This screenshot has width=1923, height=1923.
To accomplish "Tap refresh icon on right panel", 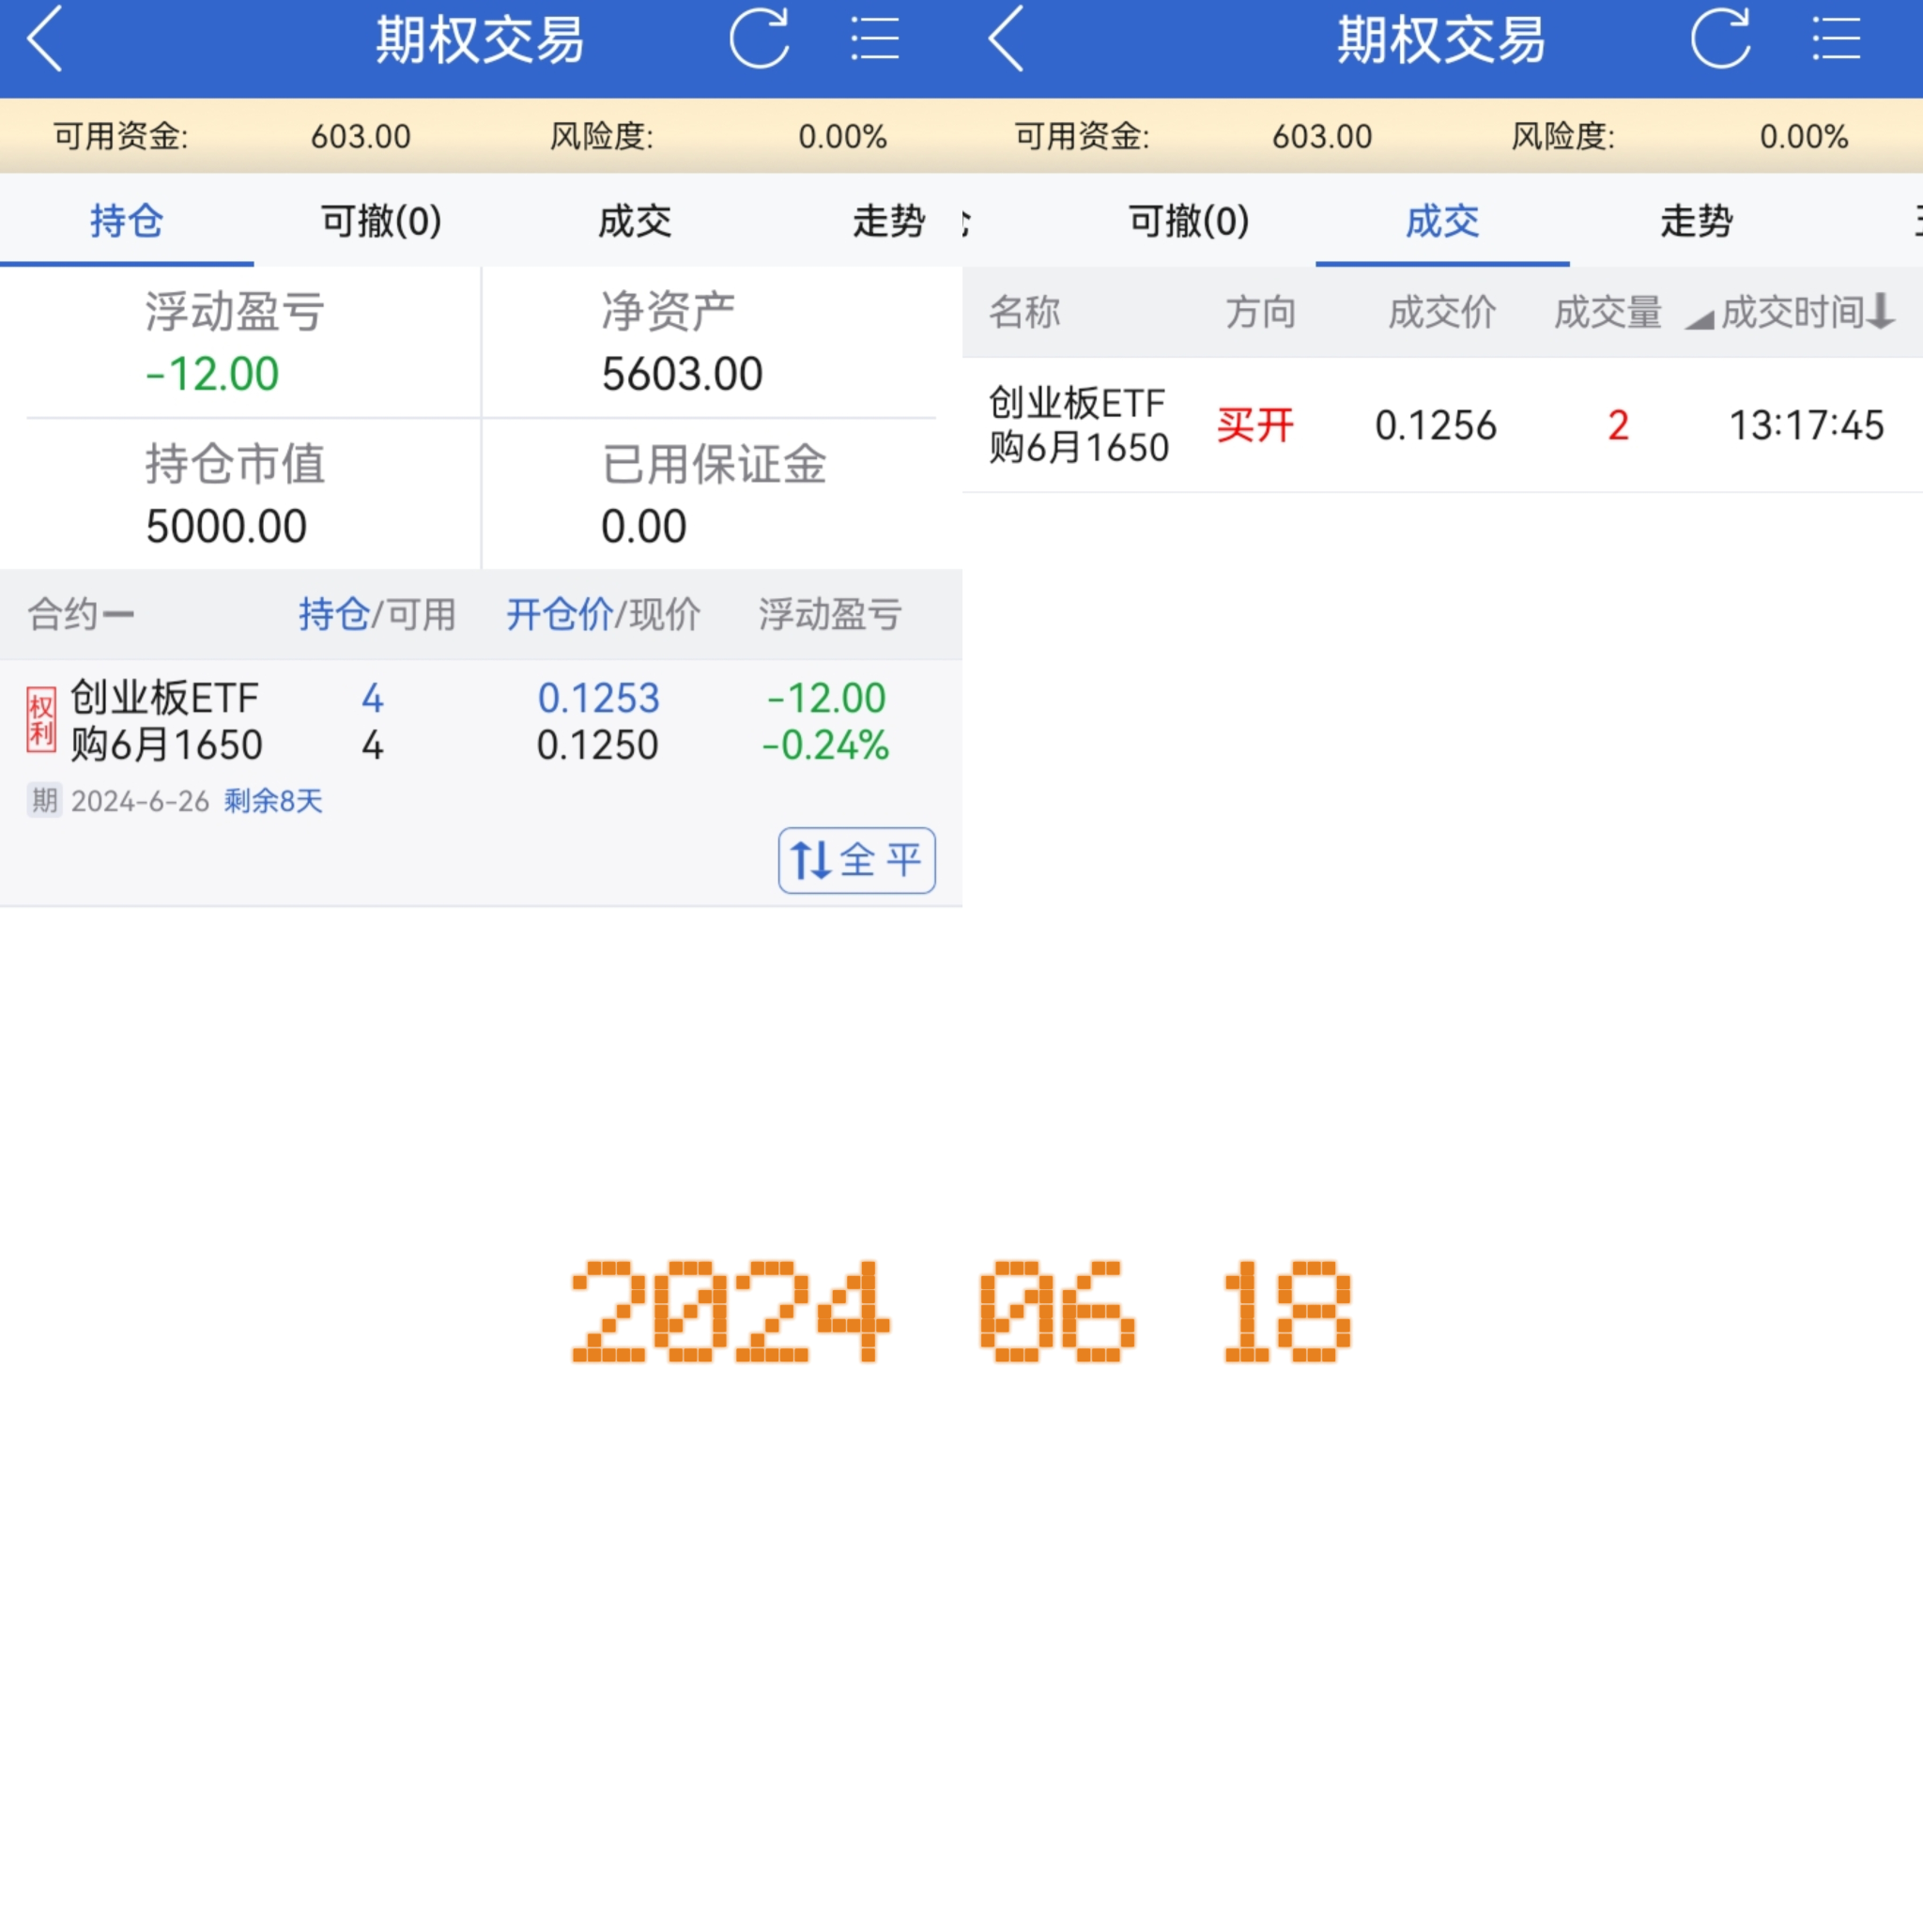I will [1721, 39].
